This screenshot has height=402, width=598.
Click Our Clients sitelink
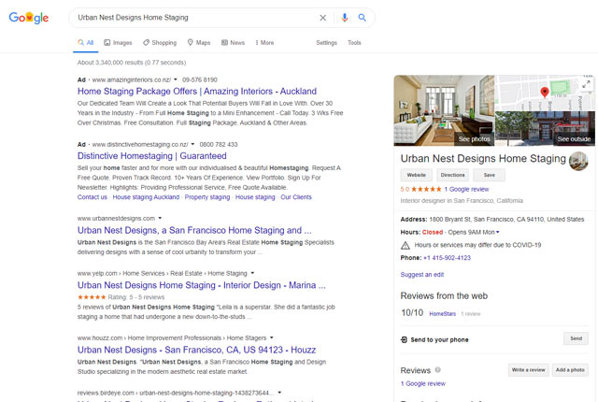[x=296, y=197]
